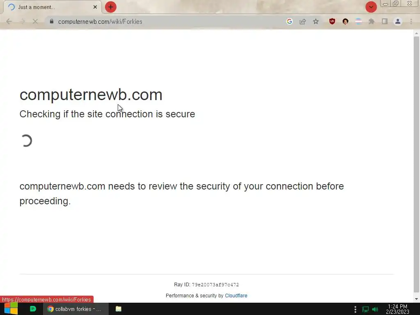Open the face avatar extension icon
The image size is (420, 315).
tap(345, 21)
